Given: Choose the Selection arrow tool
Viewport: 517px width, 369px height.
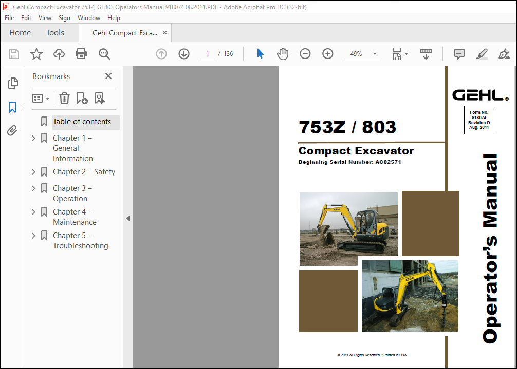Looking at the screenshot, I should tap(260, 54).
